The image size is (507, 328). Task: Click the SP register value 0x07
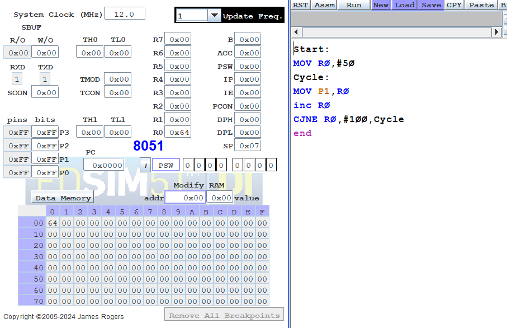pyautogui.click(x=248, y=146)
